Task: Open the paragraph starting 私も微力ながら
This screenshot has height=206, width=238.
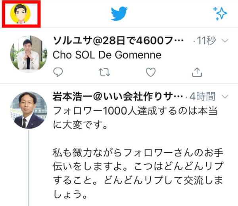Action: point(138,174)
